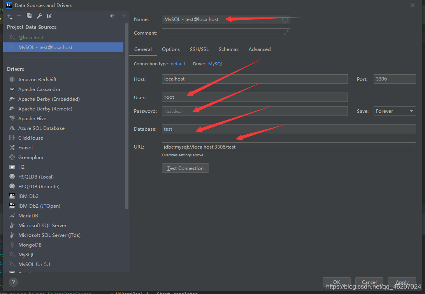This screenshot has width=425, height=294.
Task: Go forward with the right arrow
Action: (123, 16)
